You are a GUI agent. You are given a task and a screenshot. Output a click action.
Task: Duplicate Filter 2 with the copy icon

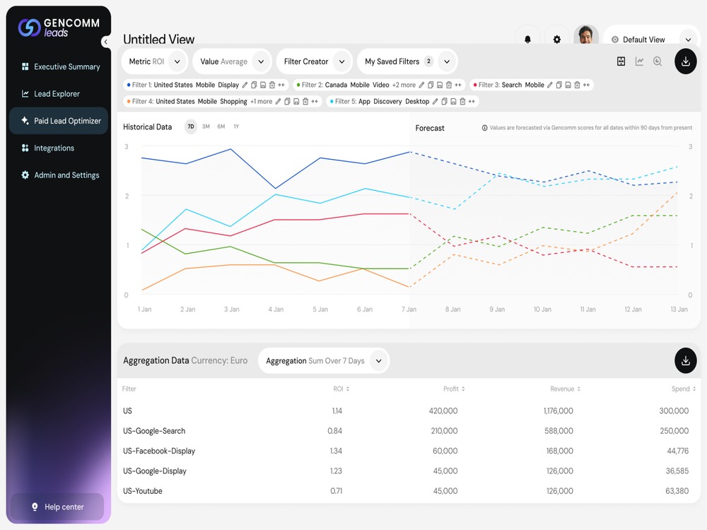coord(431,85)
